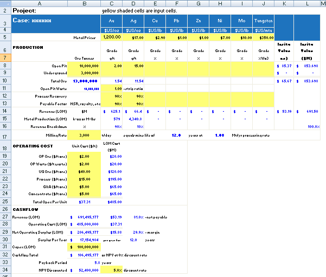The height and width of the screenshot is (277, 326).
Task: Click UG Ore unit cost $40.00 cell
Action: pos(84,171)
